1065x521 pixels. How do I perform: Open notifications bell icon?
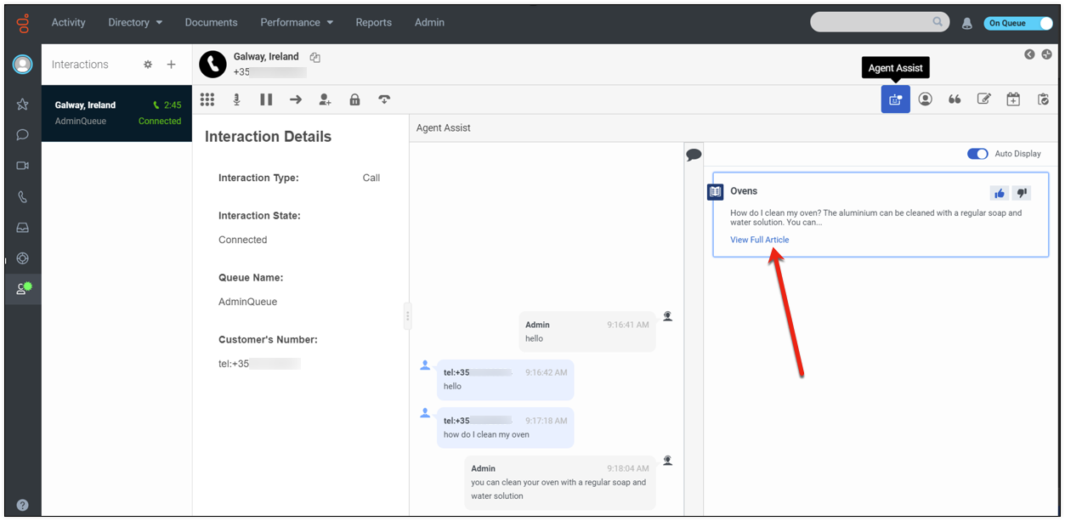pyautogui.click(x=966, y=23)
